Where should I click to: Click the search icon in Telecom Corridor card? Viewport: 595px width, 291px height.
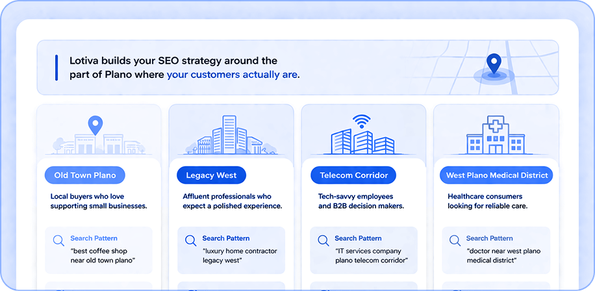[323, 240]
